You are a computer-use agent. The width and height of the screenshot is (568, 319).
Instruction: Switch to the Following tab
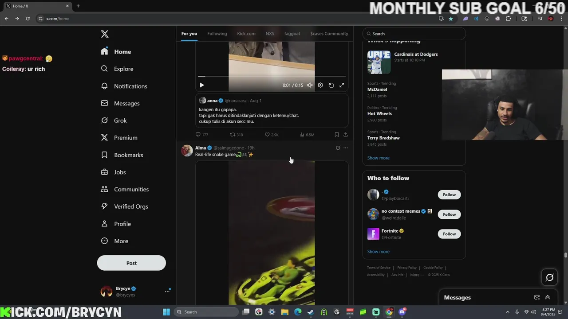[217, 34]
